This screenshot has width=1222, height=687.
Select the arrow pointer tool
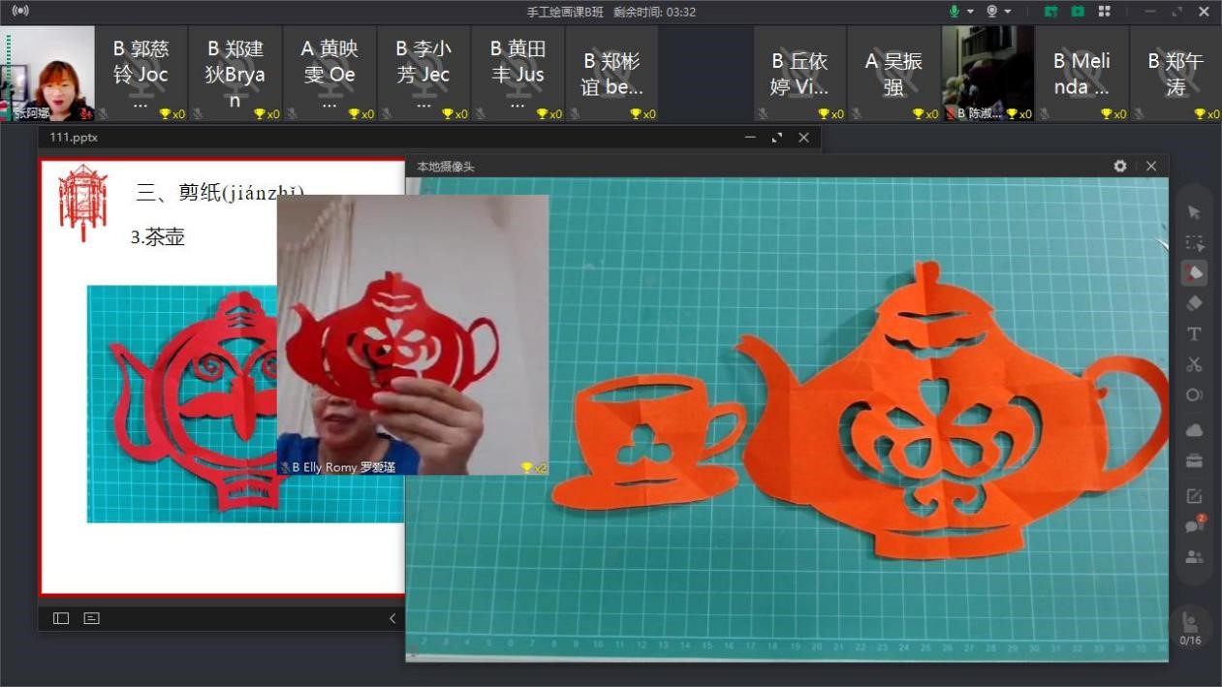(1194, 212)
